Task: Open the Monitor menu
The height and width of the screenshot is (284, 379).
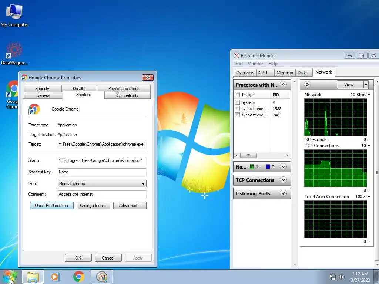Action: [x=255, y=64]
